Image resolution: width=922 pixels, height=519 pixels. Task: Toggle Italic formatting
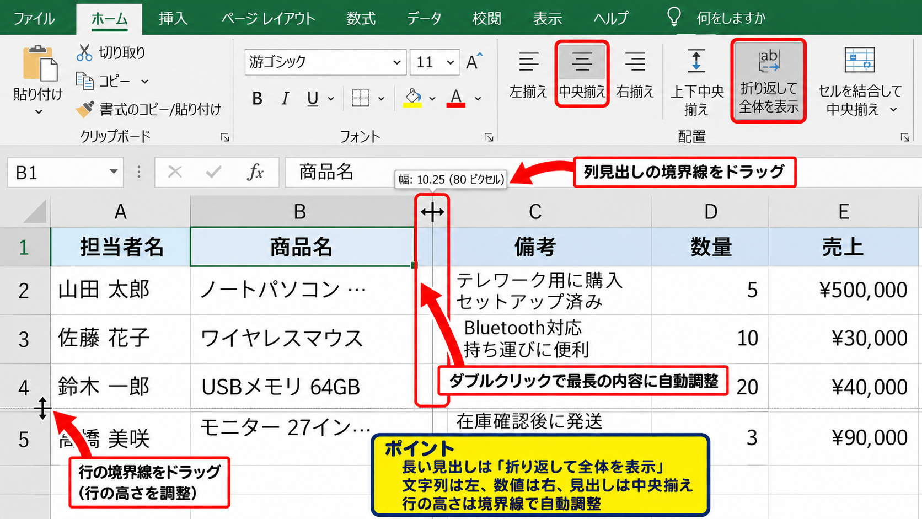(285, 99)
